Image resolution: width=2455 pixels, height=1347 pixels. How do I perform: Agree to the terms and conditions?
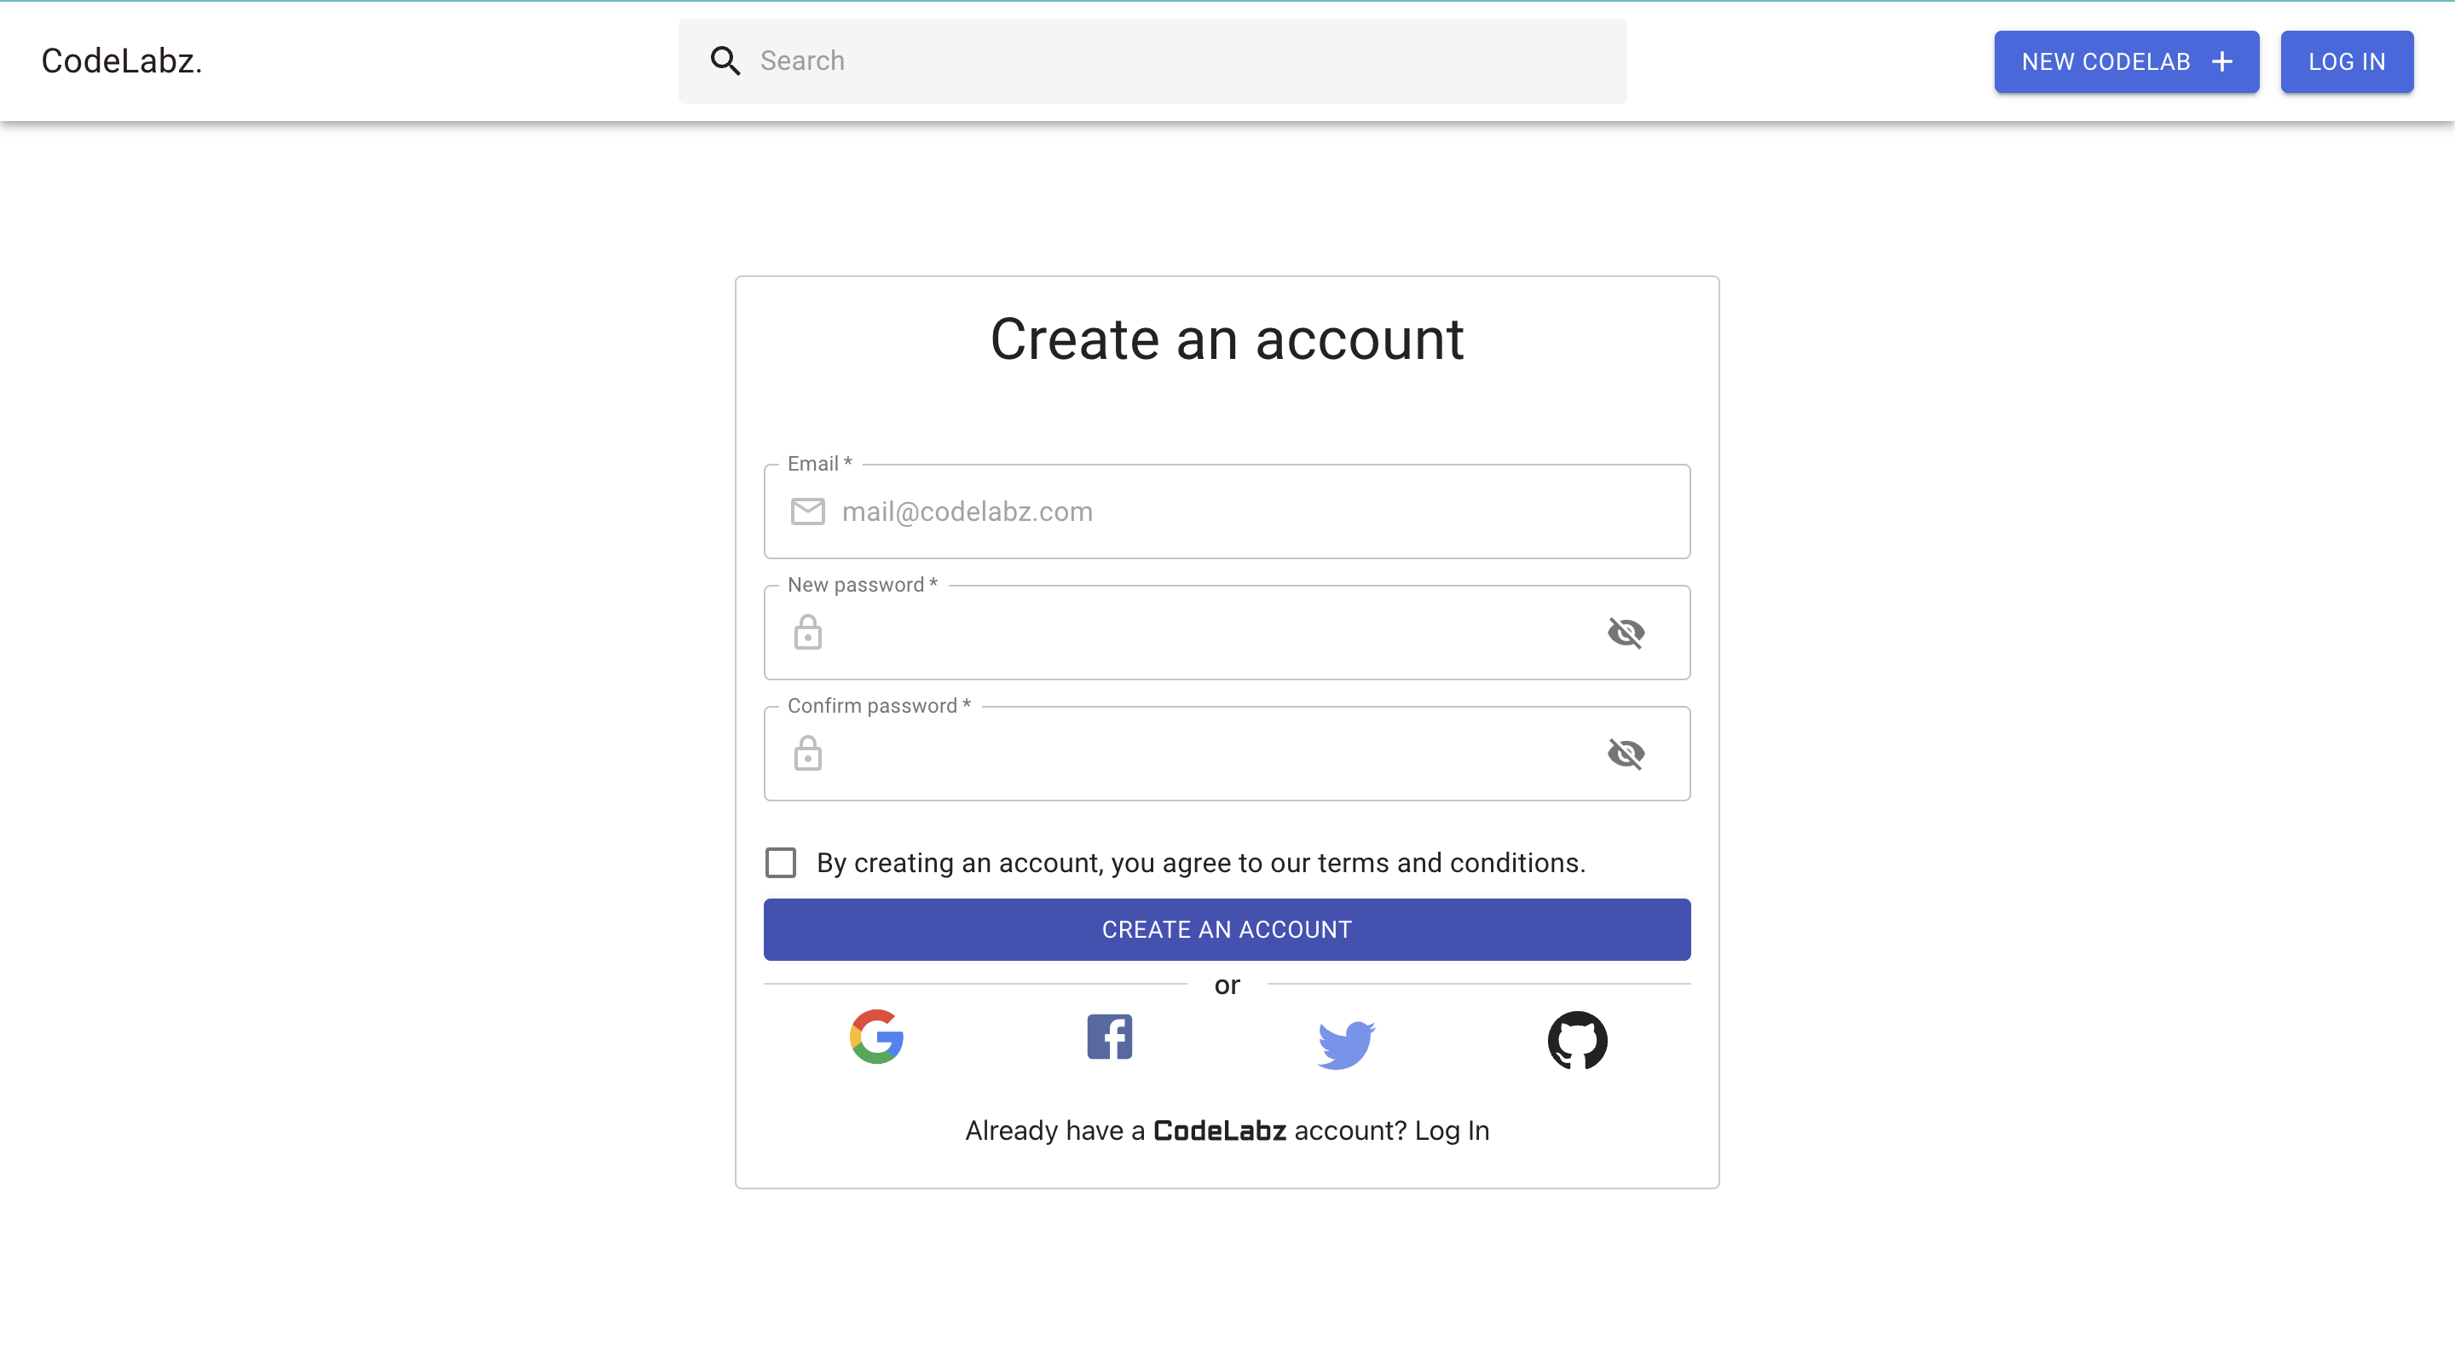[781, 863]
